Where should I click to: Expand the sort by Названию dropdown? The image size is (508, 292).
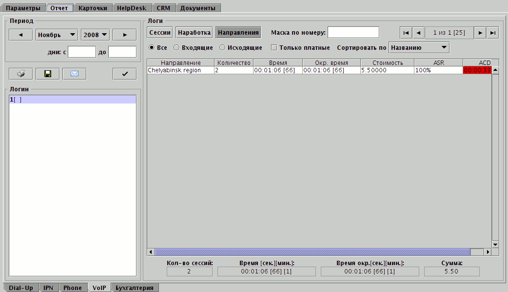click(419, 47)
